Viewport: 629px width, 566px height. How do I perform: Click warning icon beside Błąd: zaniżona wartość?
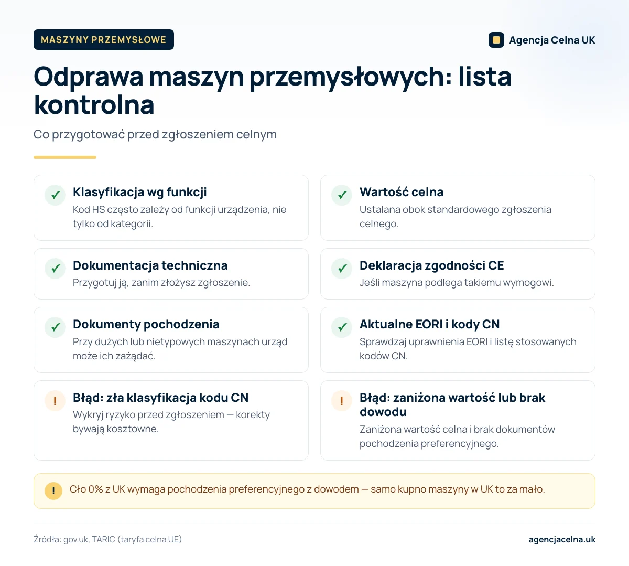[342, 401]
